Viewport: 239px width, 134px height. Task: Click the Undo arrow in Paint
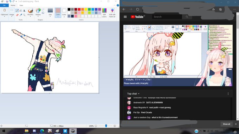(10, 1)
